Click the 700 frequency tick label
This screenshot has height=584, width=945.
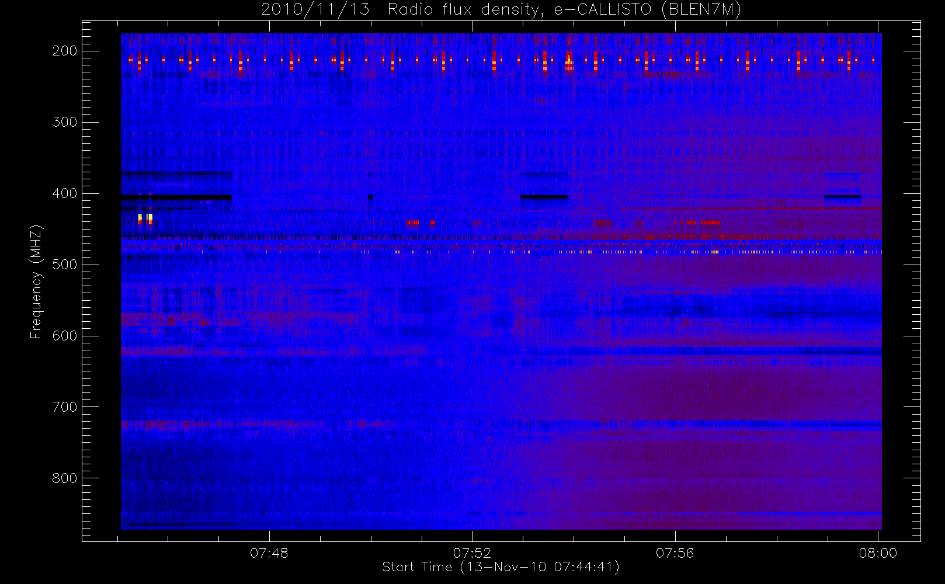pyautogui.click(x=65, y=407)
